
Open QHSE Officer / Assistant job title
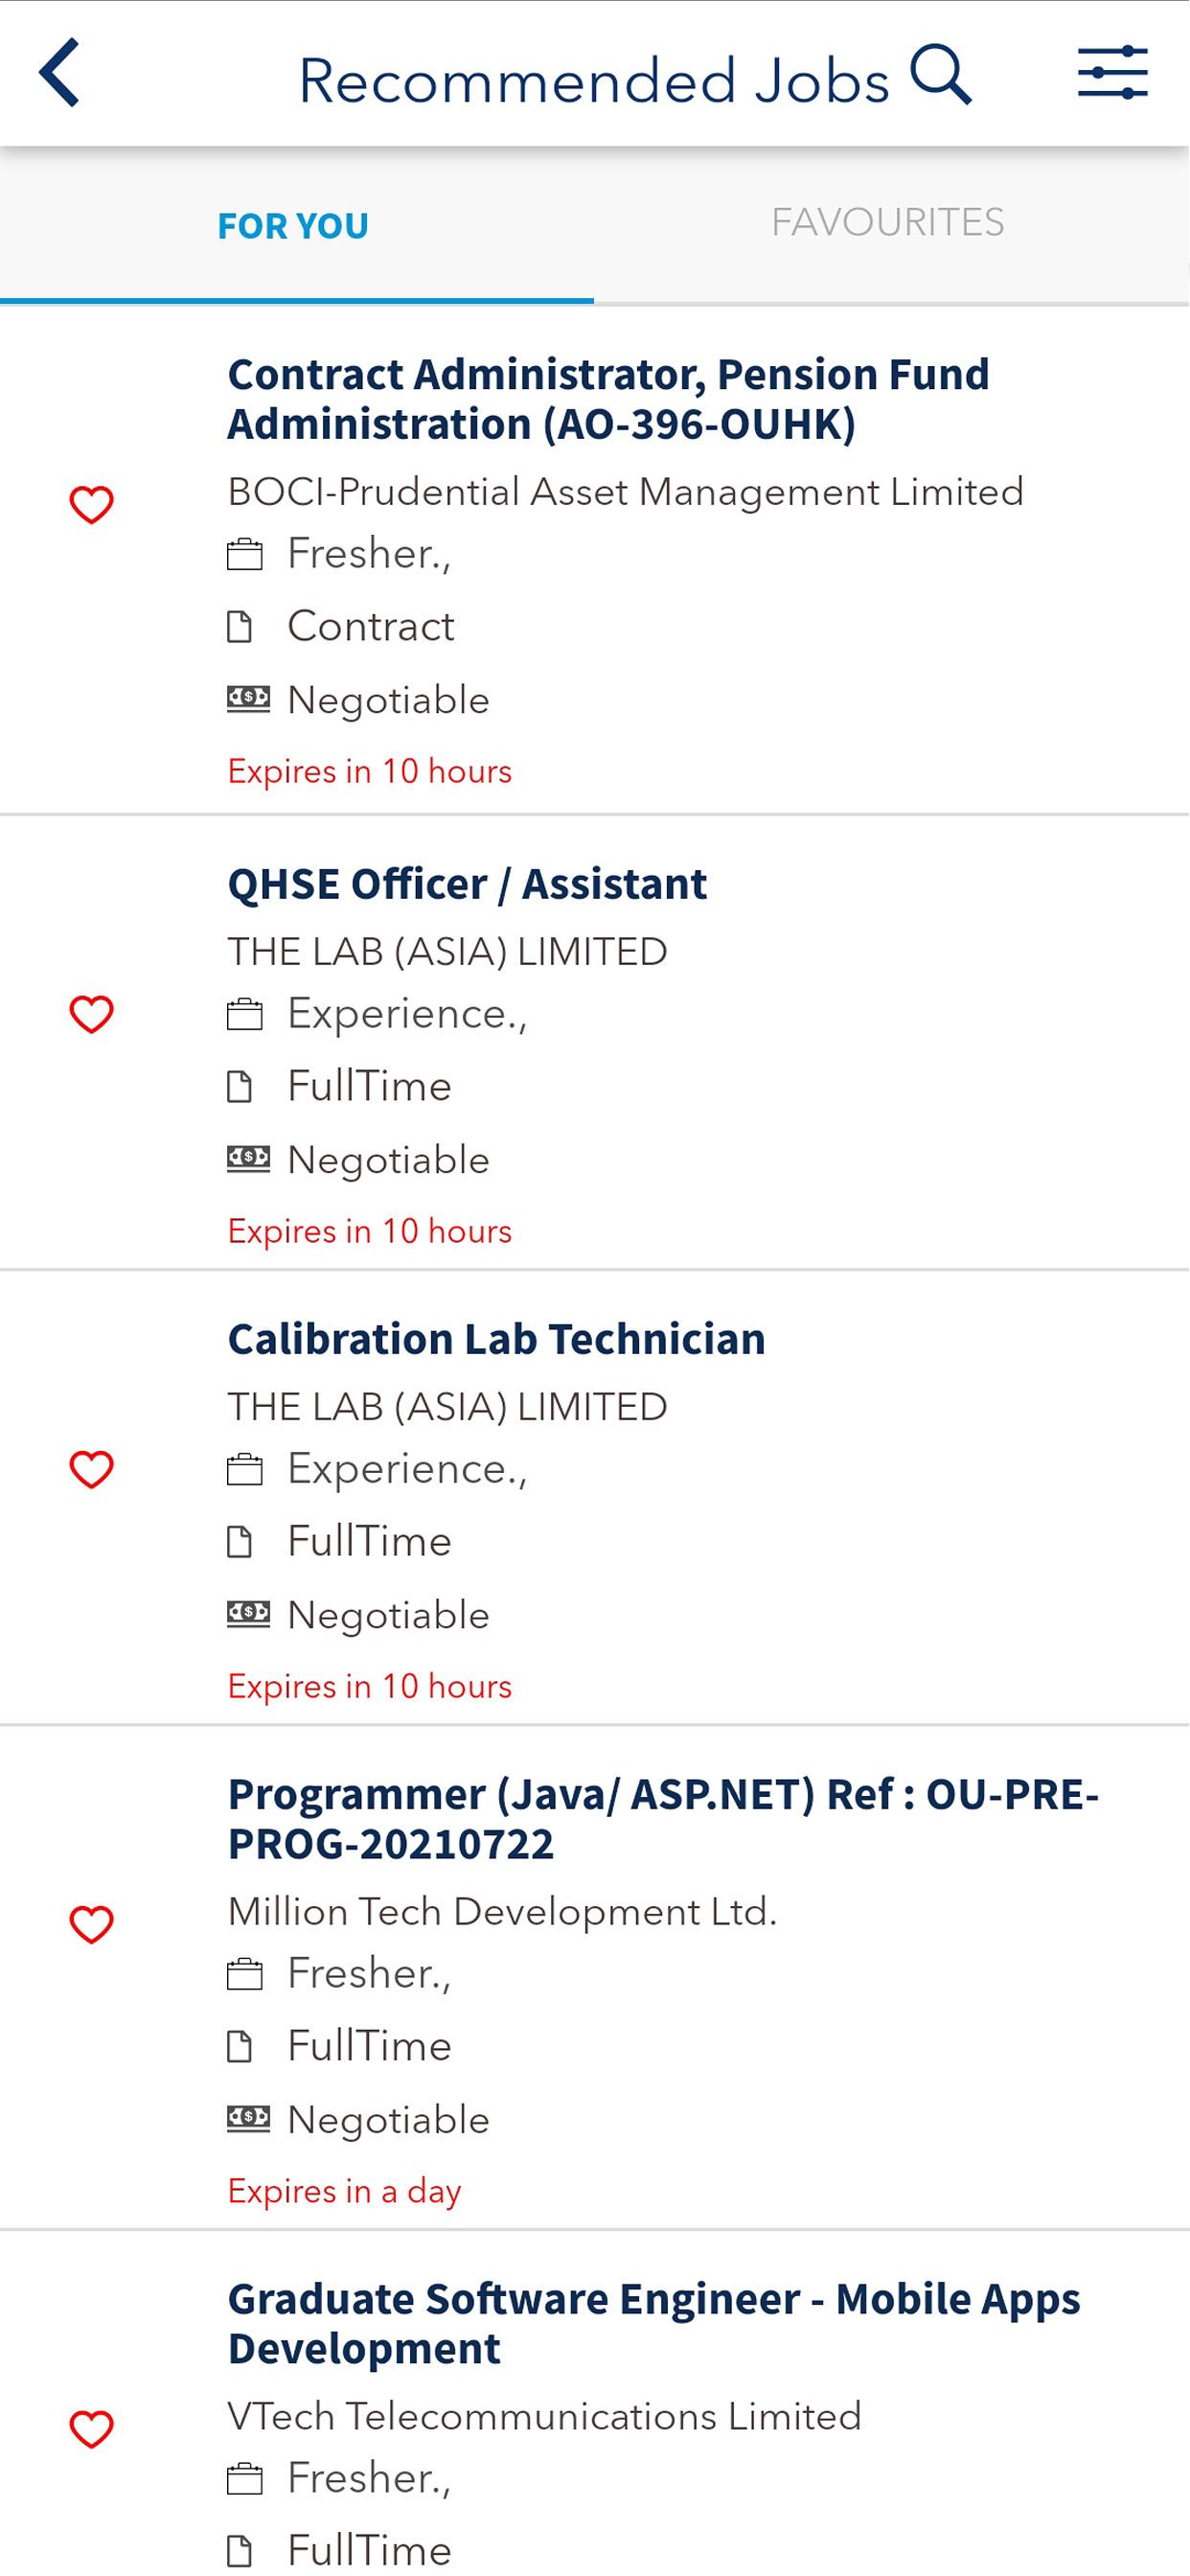point(467,884)
